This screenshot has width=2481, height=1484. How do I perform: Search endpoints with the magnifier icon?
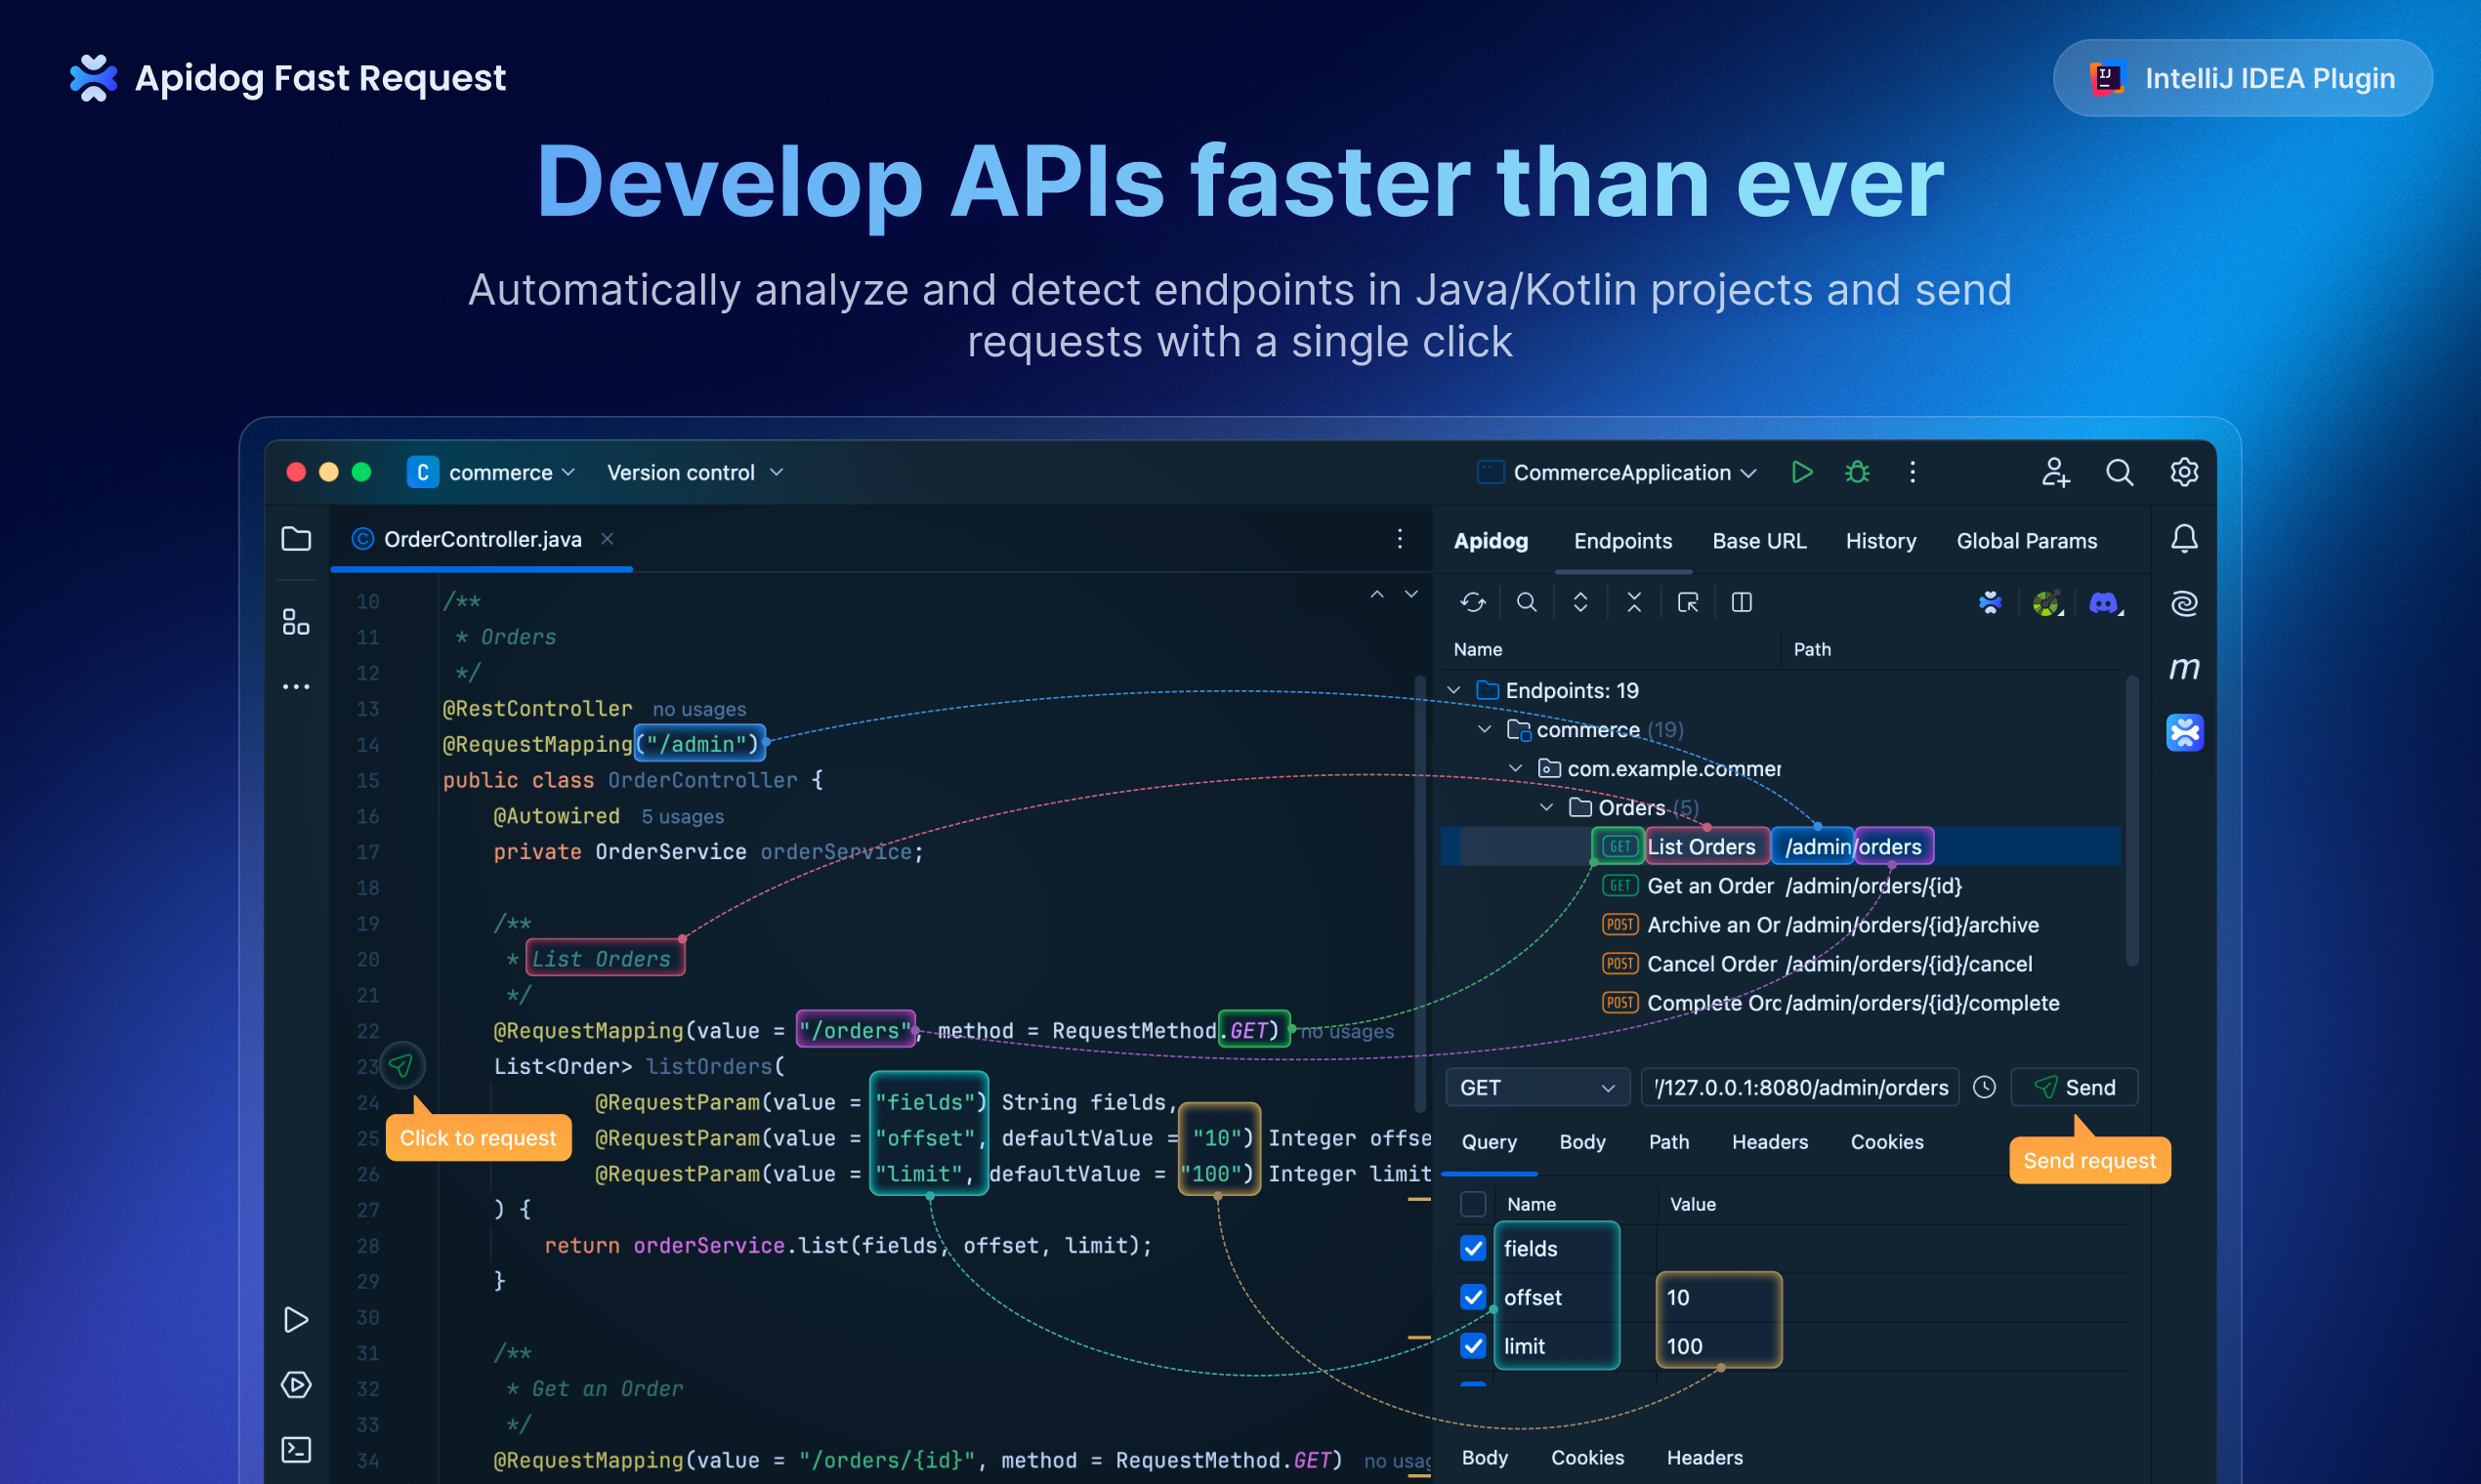pyautogui.click(x=1527, y=602)
